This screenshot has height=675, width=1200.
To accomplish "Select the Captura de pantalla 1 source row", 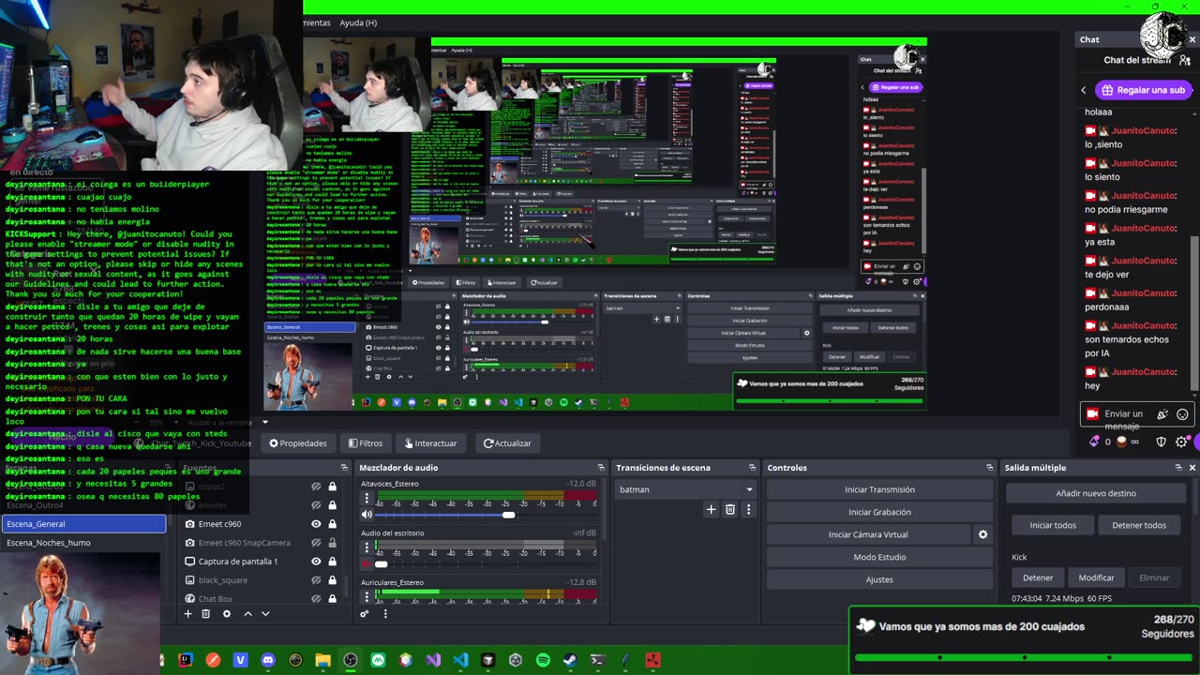I will 258,562.
